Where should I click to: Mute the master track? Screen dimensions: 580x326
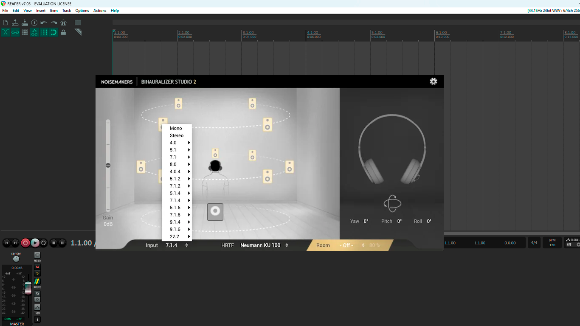coord(37,267)
